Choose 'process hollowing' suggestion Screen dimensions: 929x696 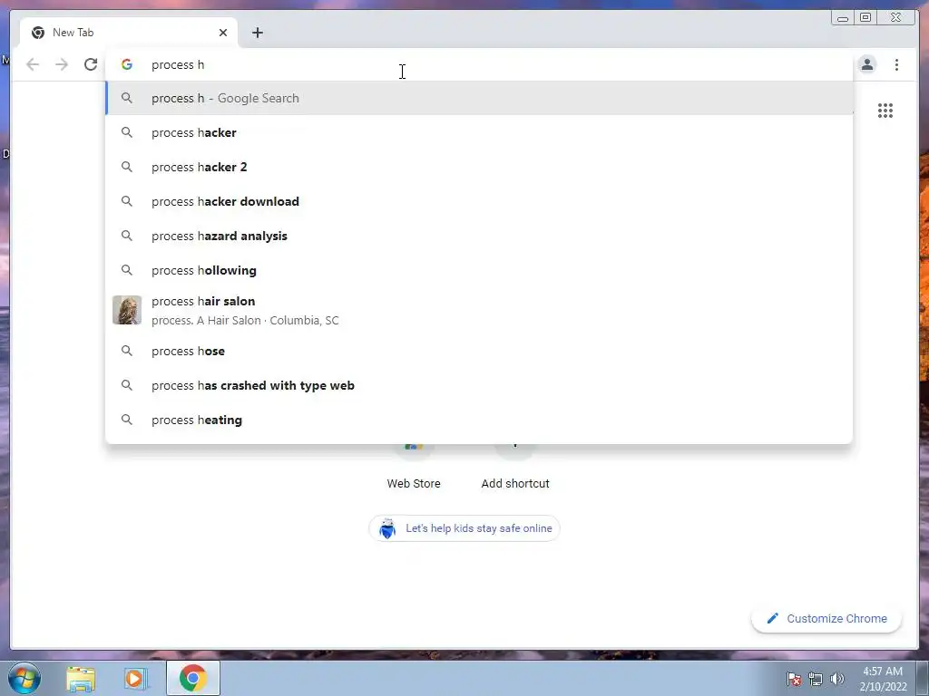(479, 270)
